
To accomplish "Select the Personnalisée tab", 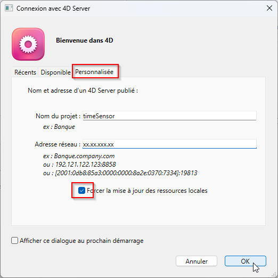I will (x=94, y=72).
